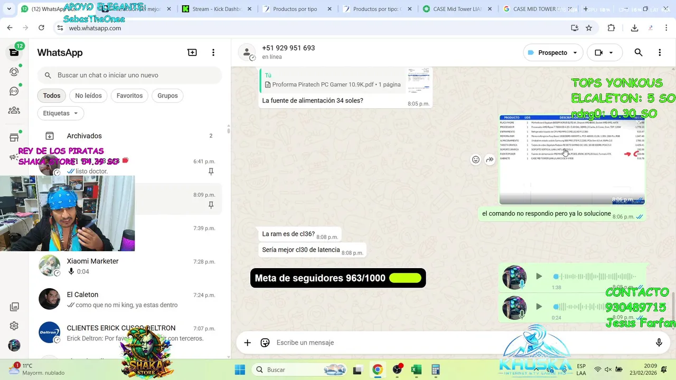Switch to the second Productos por tipo tab
Viewport: 676px width, 380px height.
pos(377,9)
